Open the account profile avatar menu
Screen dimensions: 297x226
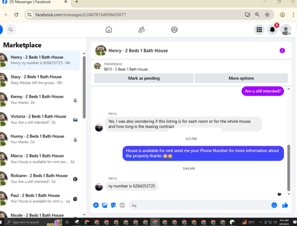[286, 30]
